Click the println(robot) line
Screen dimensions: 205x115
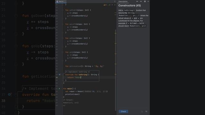pos(72,94)
